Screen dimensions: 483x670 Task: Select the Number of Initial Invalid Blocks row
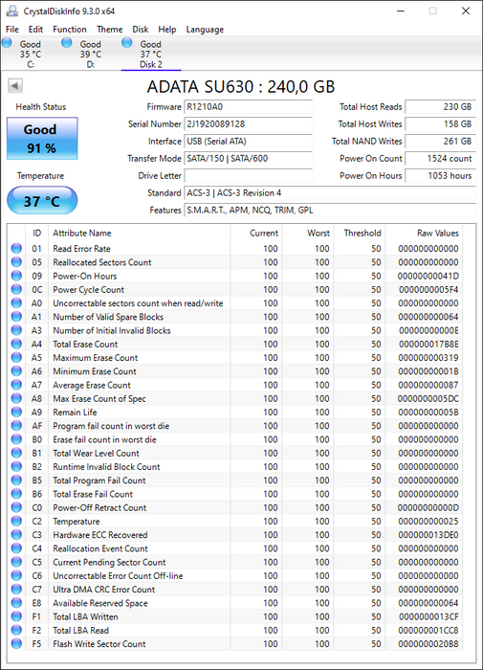(235, 330)
